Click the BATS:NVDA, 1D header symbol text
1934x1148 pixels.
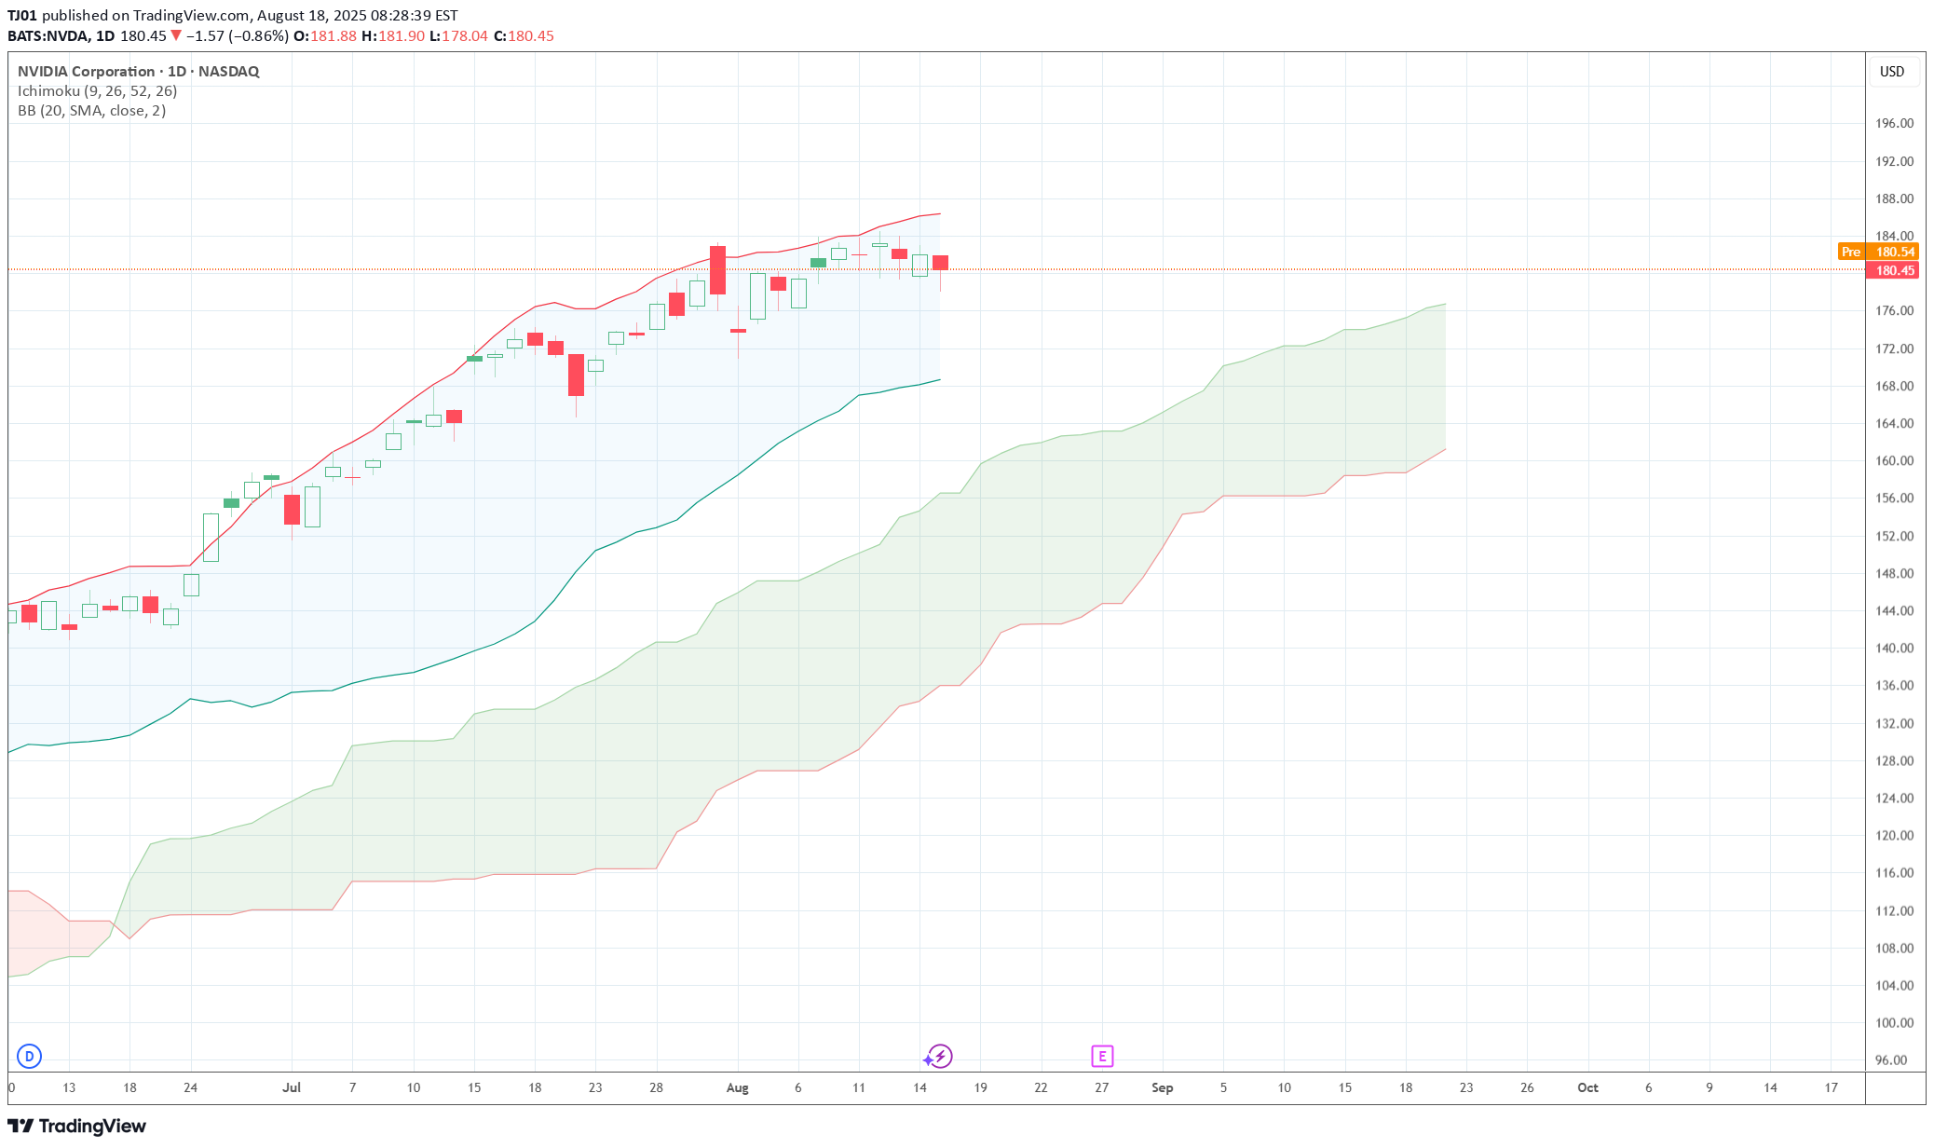tap(61, 36)
